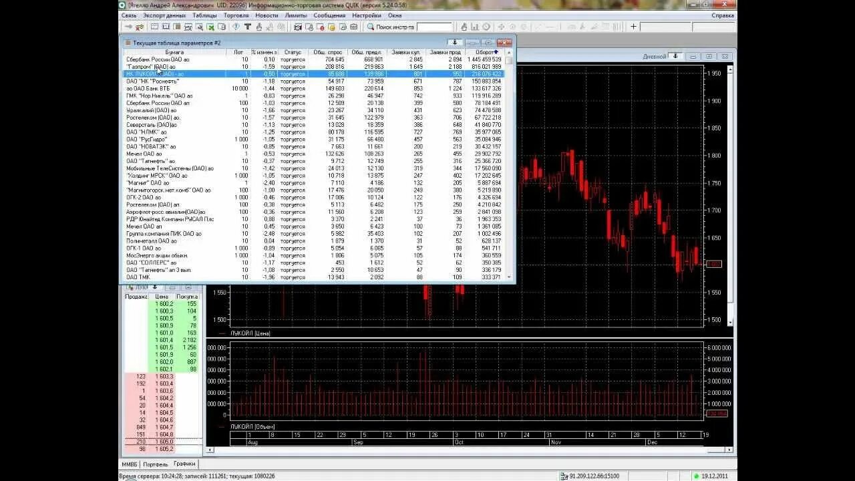Open the Таблицы menu
The height and width of the screenshot is (481, 855).
tap(204, 15)
